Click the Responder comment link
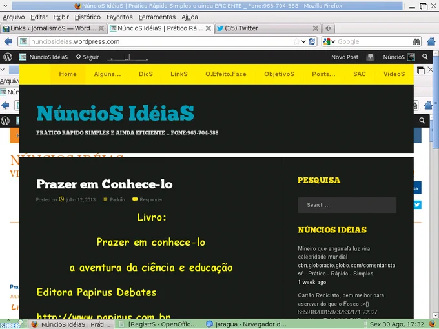 point(151,200)
